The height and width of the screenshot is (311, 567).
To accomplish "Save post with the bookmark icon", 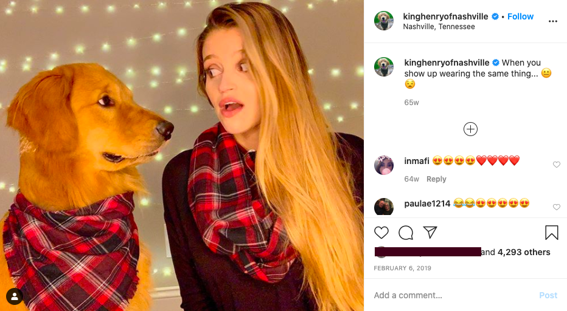I will (x=551, y=233).
